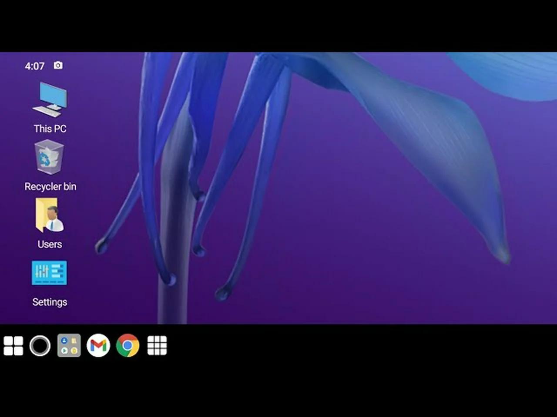
Task: Select the This PC text label
Action: point(50,129)
